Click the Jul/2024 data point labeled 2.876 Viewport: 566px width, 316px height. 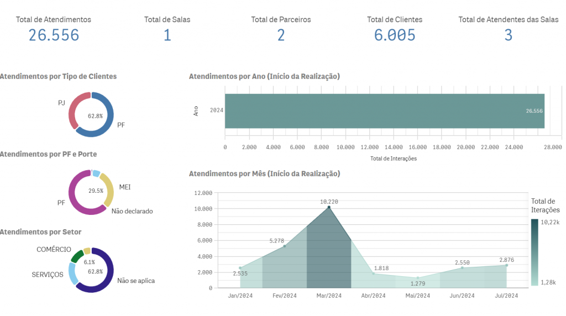coord(506,265)
